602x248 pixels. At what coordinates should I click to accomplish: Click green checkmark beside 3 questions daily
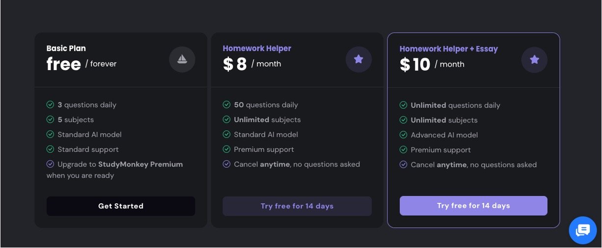pyautogui.click(x=50, y=105)
